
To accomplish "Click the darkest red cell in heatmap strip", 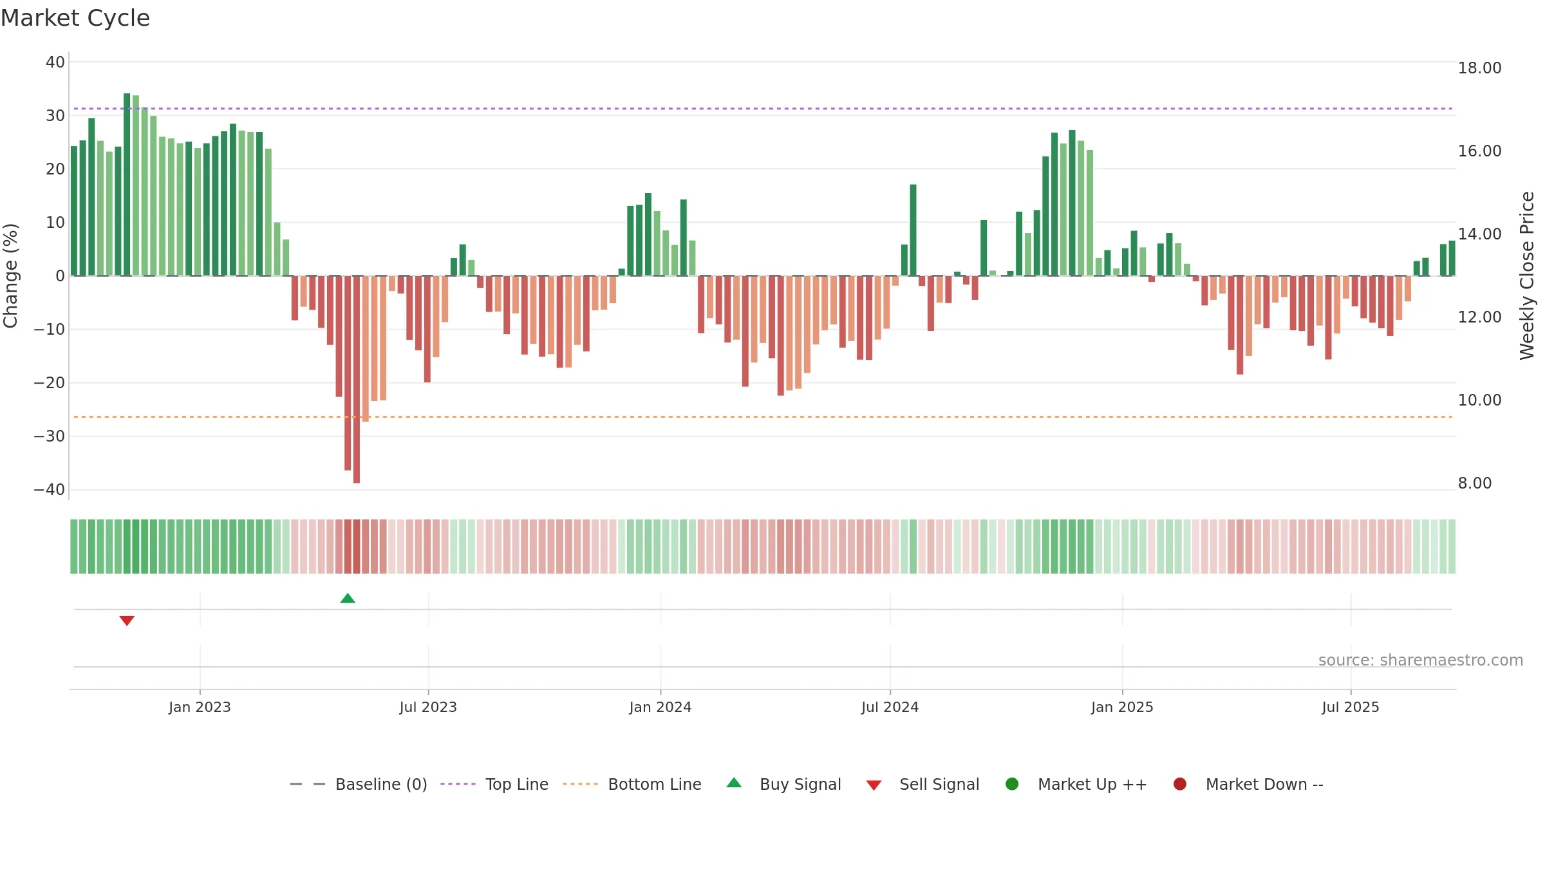I will [357, 547].
